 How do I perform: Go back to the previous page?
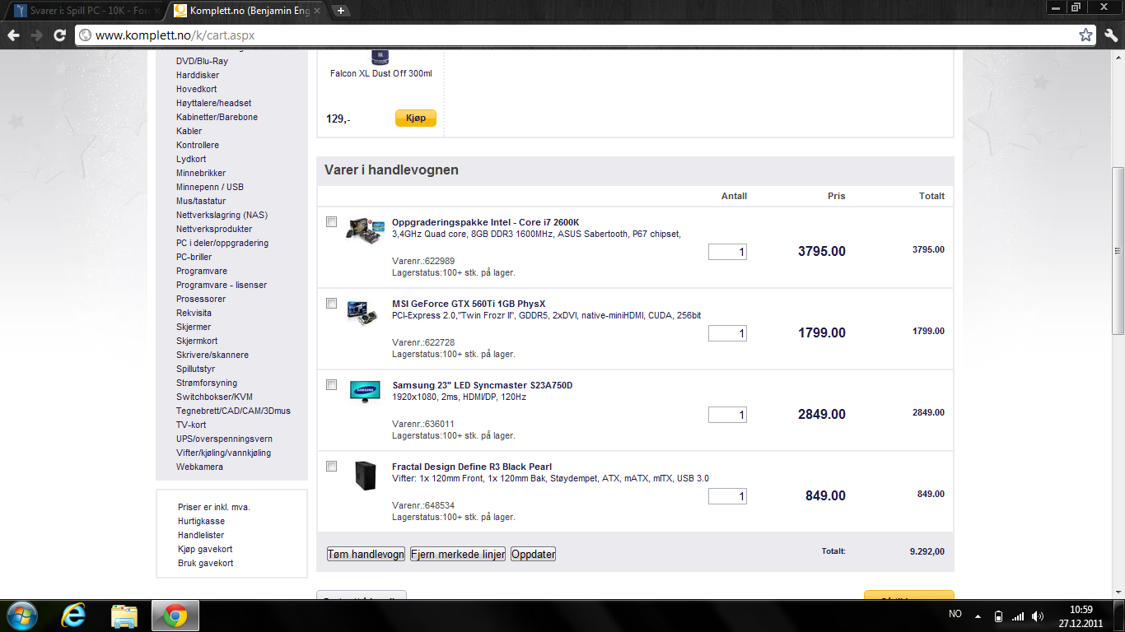pyautogui.click(x=13, y=35)
